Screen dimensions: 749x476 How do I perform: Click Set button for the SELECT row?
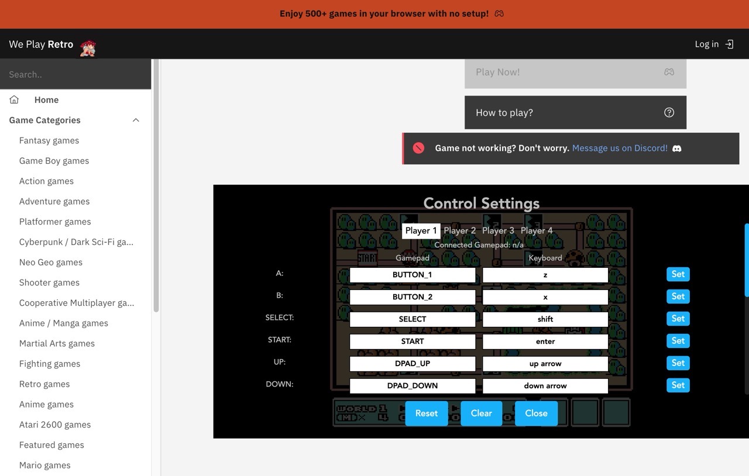[x=678, y=319]
